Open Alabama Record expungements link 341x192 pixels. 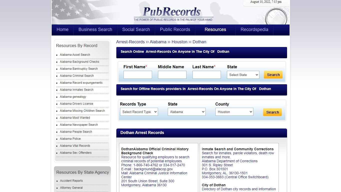pos(81,83)
